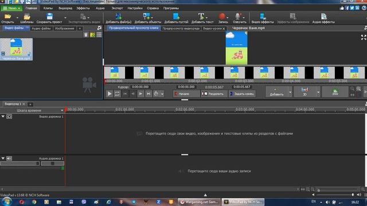
Task: Click the Шаблоны templates icon
Action: [x=27, y=17]
